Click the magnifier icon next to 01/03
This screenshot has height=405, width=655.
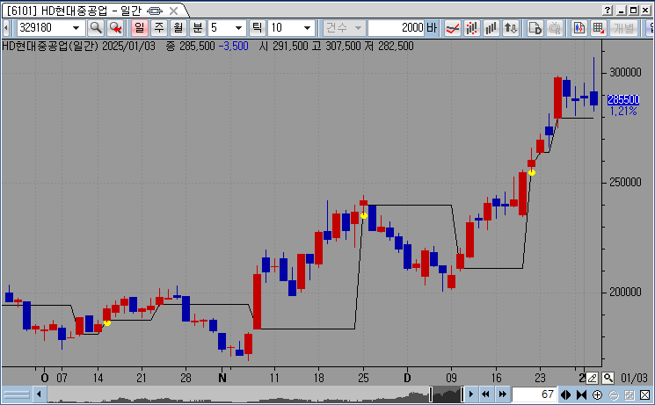pos(608,378)
